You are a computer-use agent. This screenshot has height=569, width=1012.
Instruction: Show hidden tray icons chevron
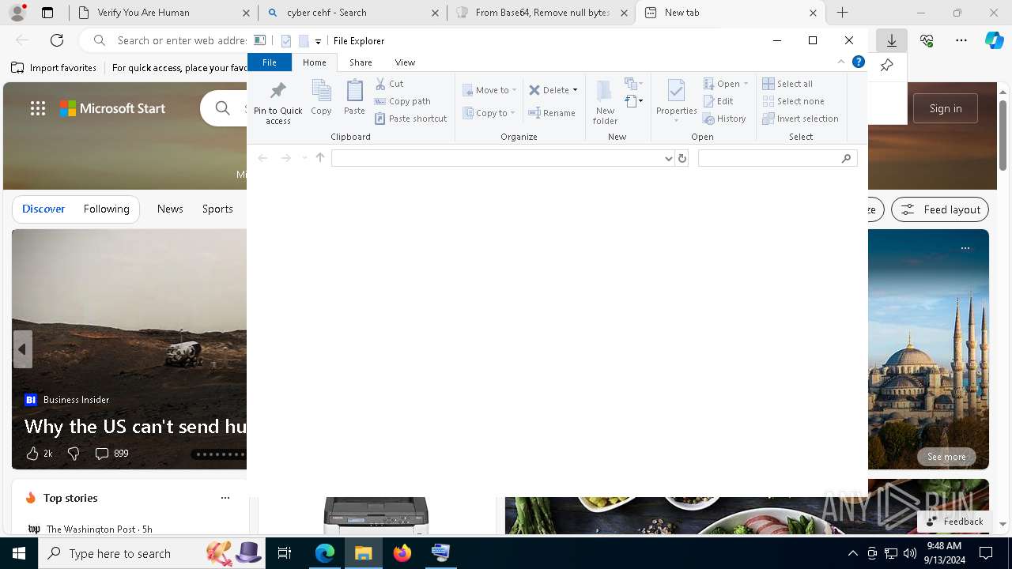[x=852, y=553]
